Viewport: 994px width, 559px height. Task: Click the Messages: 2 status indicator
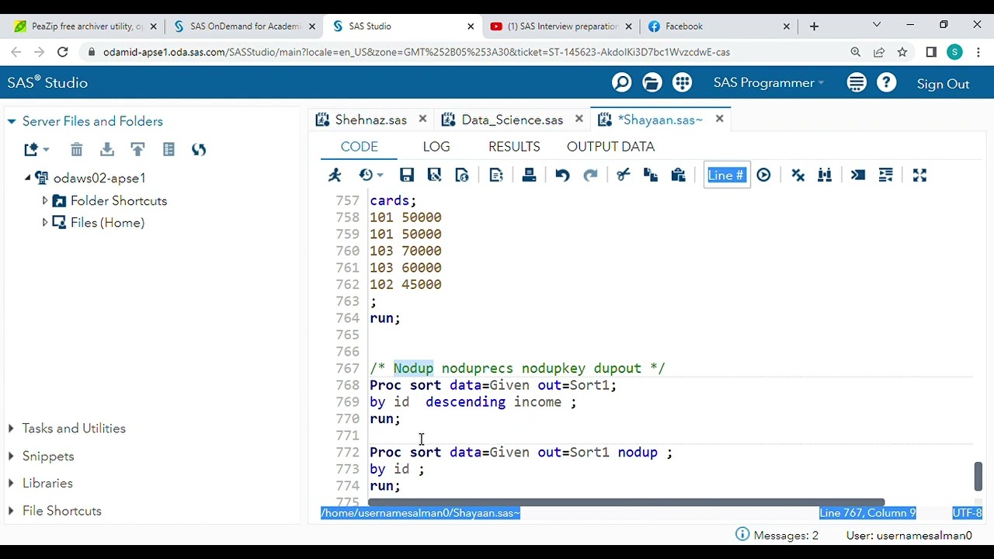click(x=777, y=535)
